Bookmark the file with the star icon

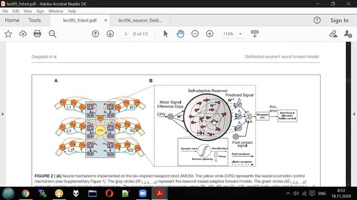click(x=8, y=34)
